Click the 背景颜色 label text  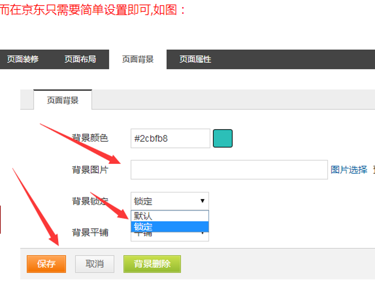click(90, 138)
